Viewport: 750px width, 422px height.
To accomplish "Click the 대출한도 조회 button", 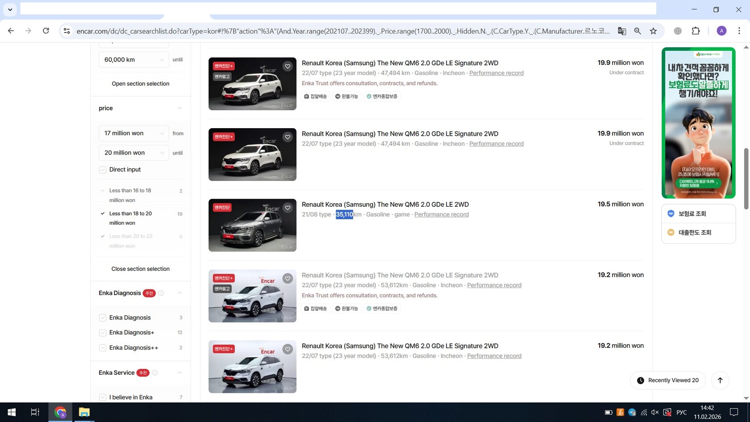I will pos(698,232).
